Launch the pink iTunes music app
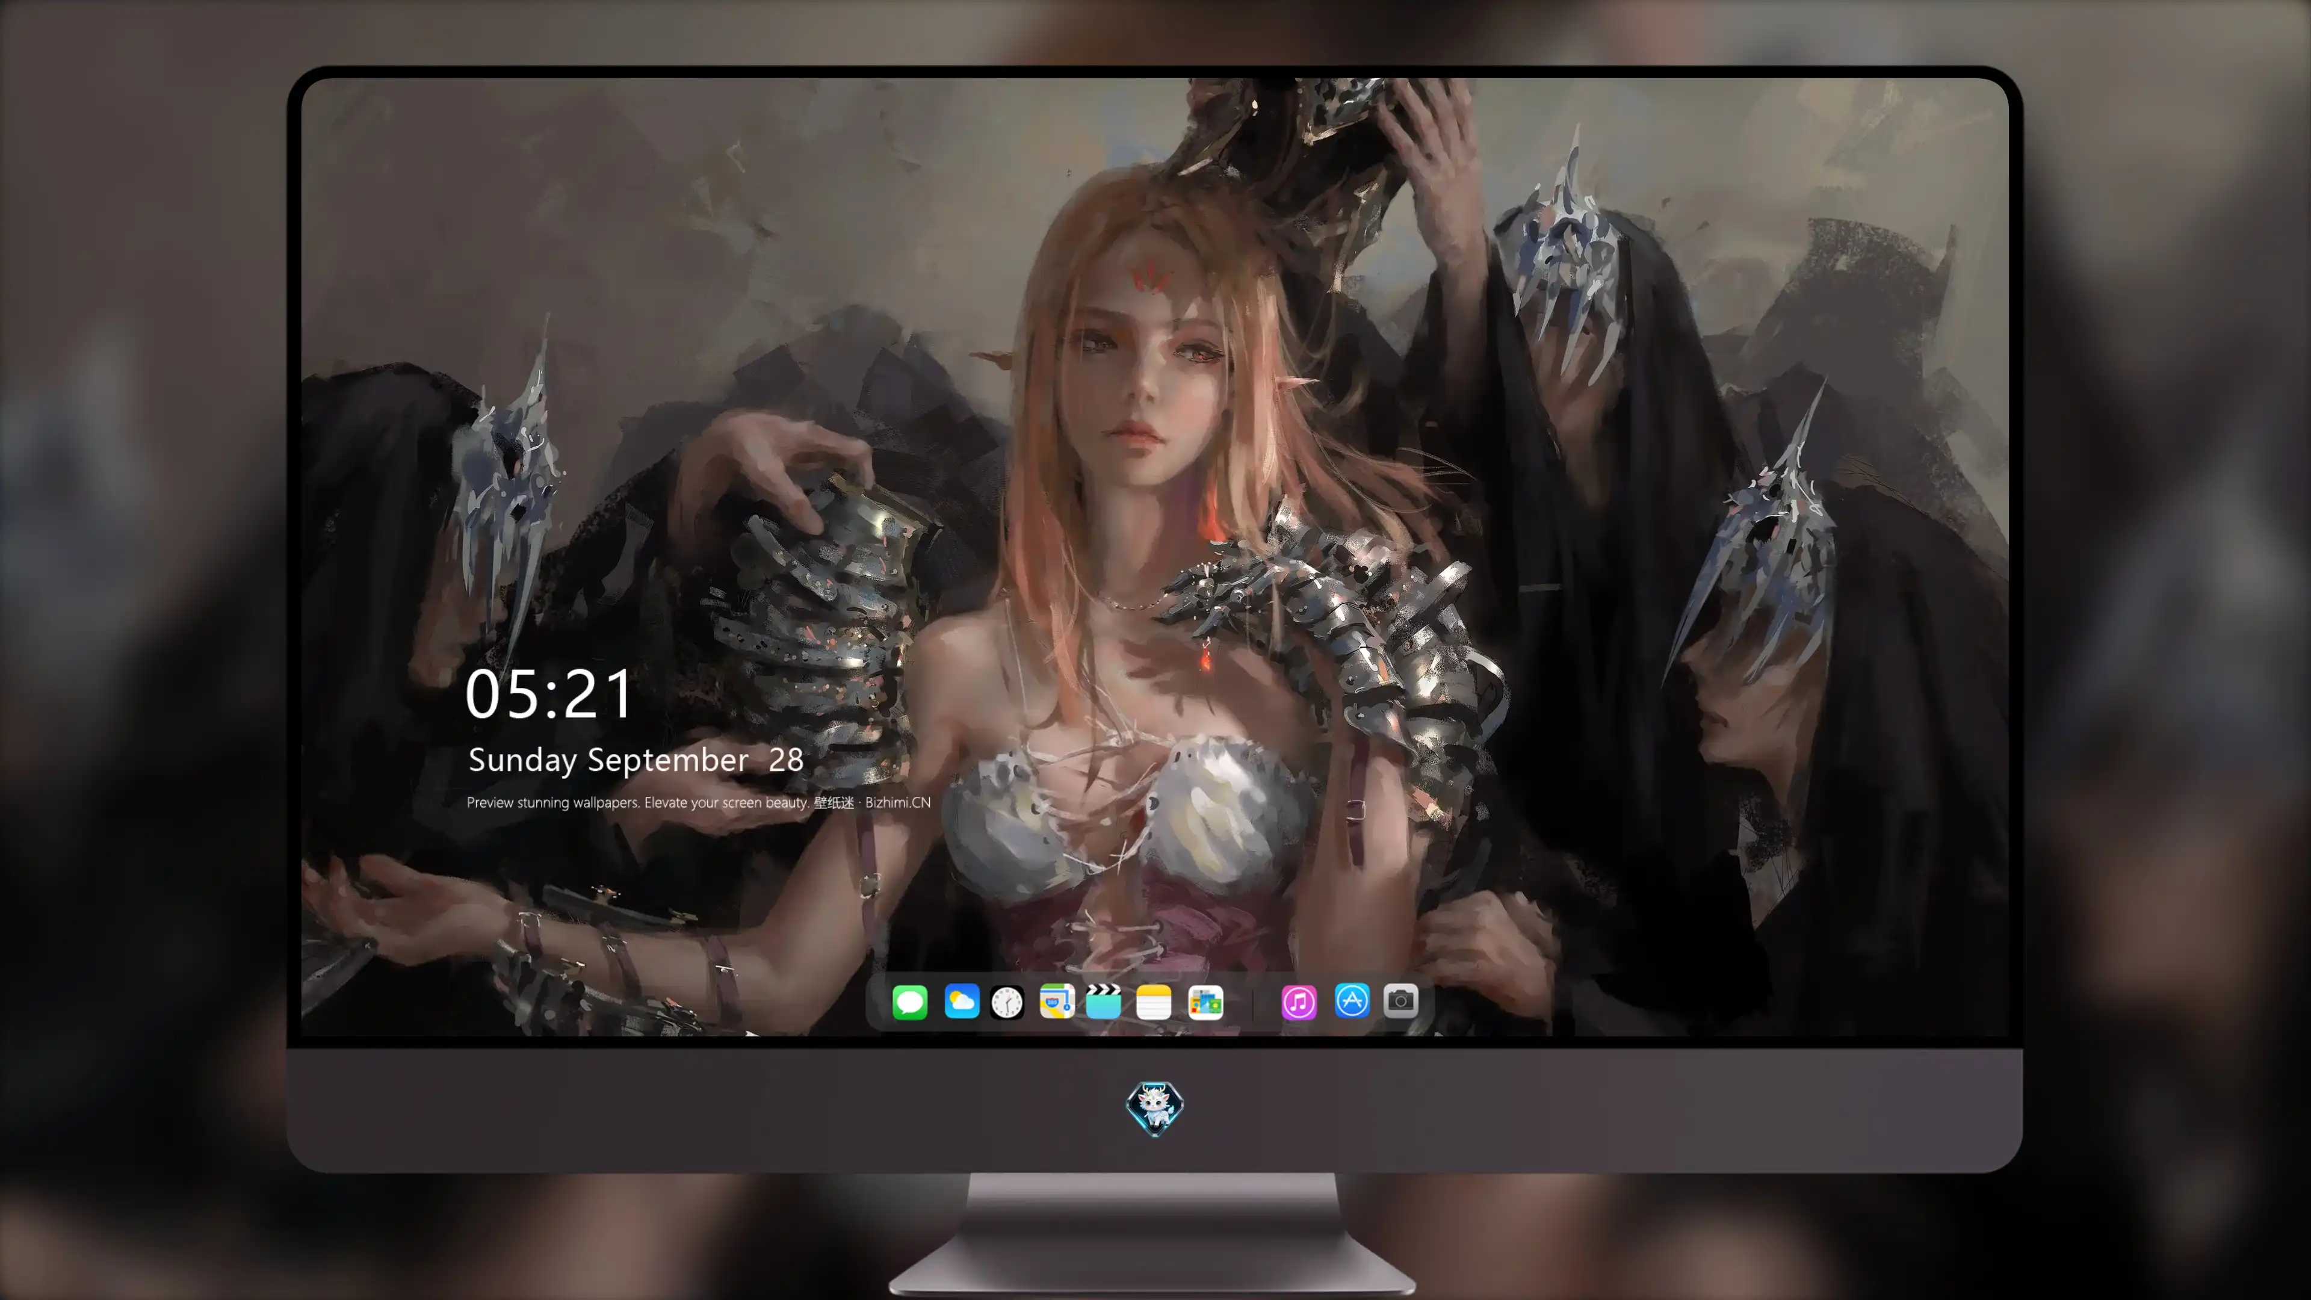The height and width of the screenshot is (1300, 2311). (1299, 1002)
